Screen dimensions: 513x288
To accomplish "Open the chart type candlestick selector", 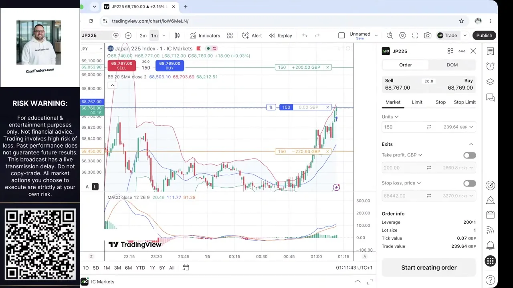I will (177, 36).
